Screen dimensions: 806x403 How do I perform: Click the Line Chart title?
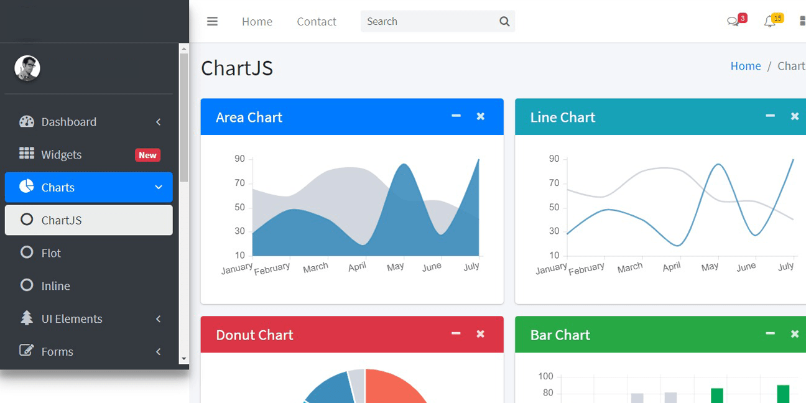(563, 118)
